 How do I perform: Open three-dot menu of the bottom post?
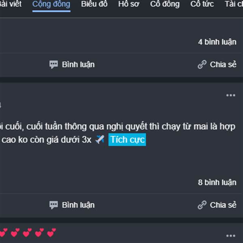pos(231,236)
